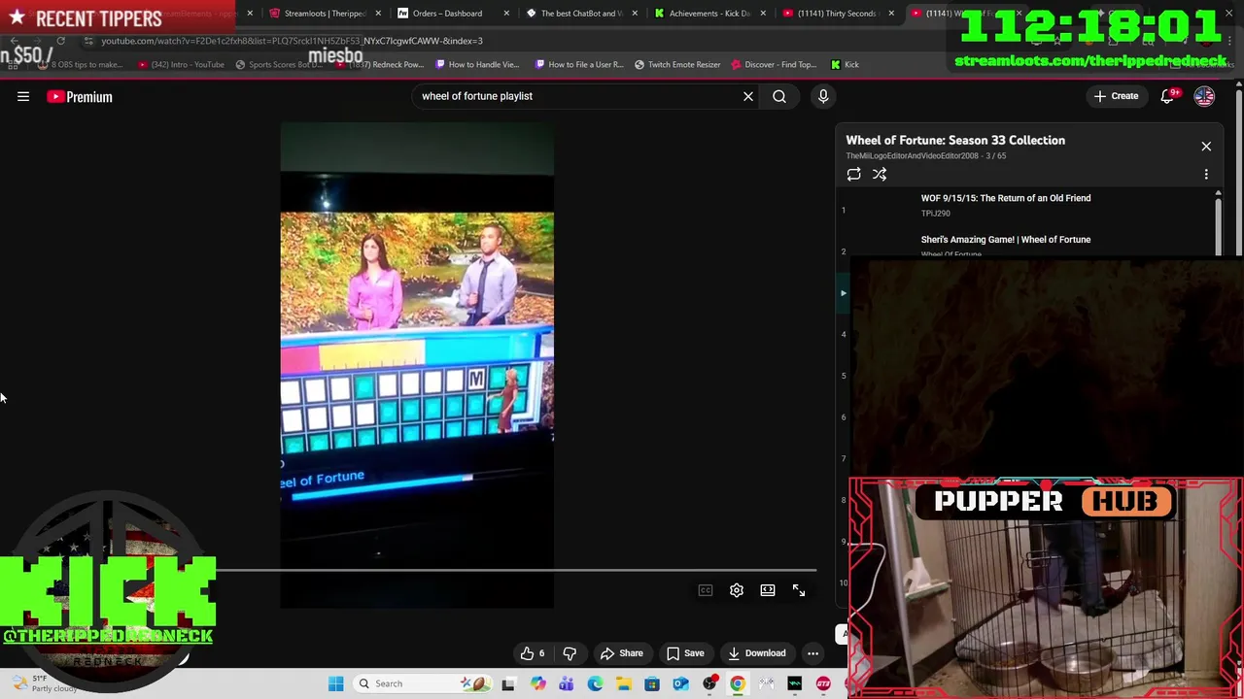Enter fullscreen video mode
Viewport: 1244px width, 699px height.
tap(799, 590)
